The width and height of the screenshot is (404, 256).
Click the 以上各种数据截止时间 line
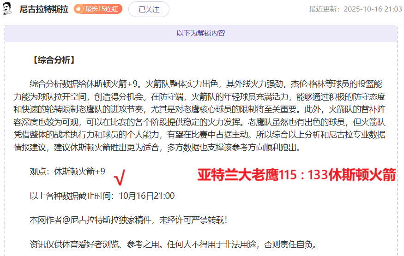[102, 196]
